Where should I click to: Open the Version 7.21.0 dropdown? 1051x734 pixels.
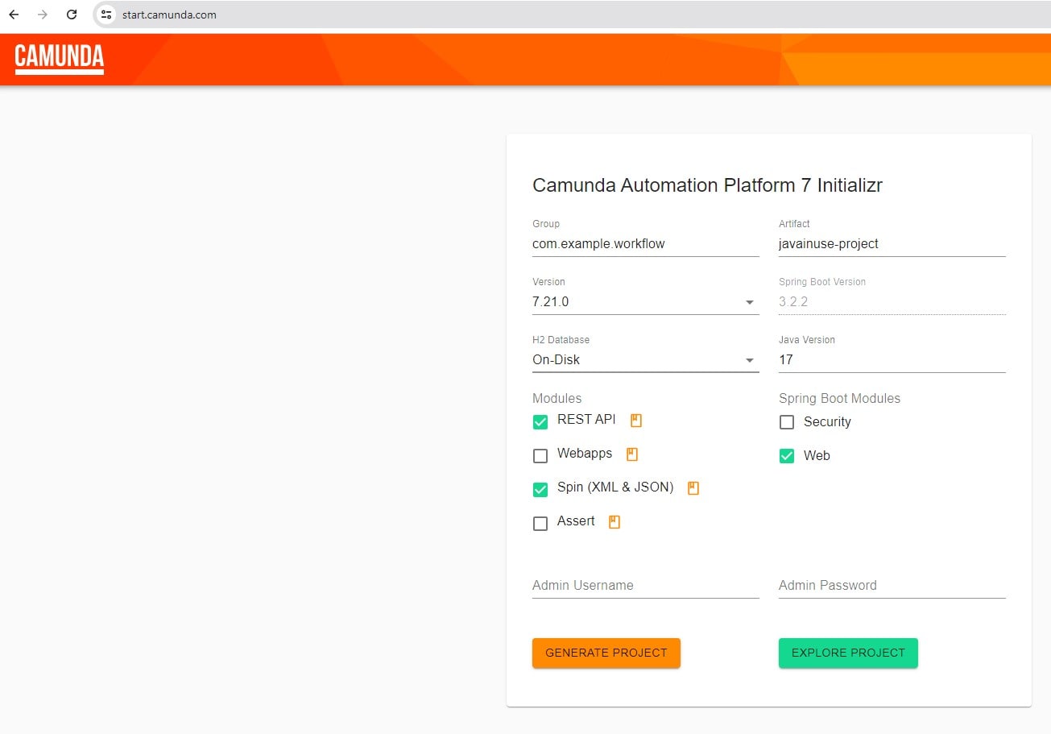[x=645, y=302]
